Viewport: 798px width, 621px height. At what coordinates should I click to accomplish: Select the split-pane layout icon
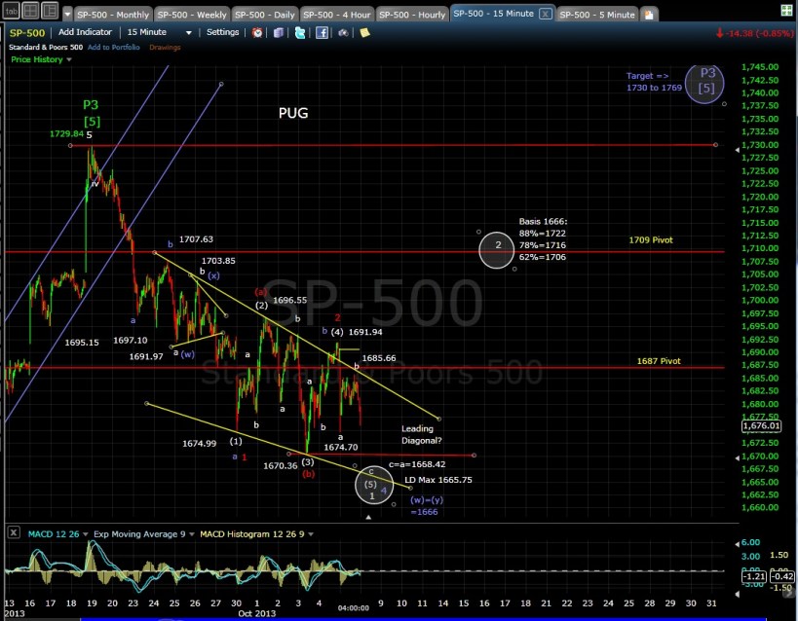coord(50,11)
